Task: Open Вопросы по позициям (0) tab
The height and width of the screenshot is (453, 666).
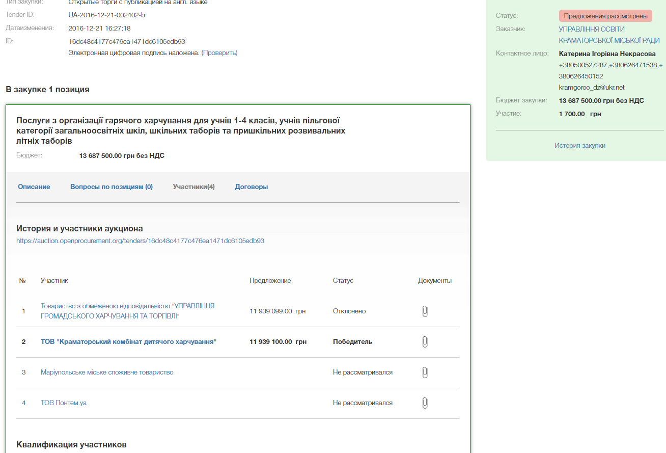Action: (x=112, y=187)
